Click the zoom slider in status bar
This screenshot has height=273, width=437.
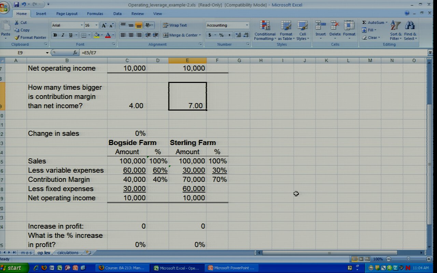[408, 259]
